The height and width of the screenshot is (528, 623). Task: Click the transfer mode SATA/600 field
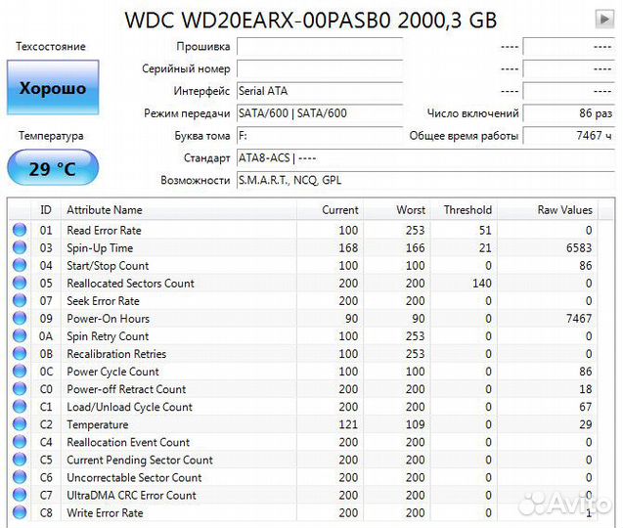319,113
